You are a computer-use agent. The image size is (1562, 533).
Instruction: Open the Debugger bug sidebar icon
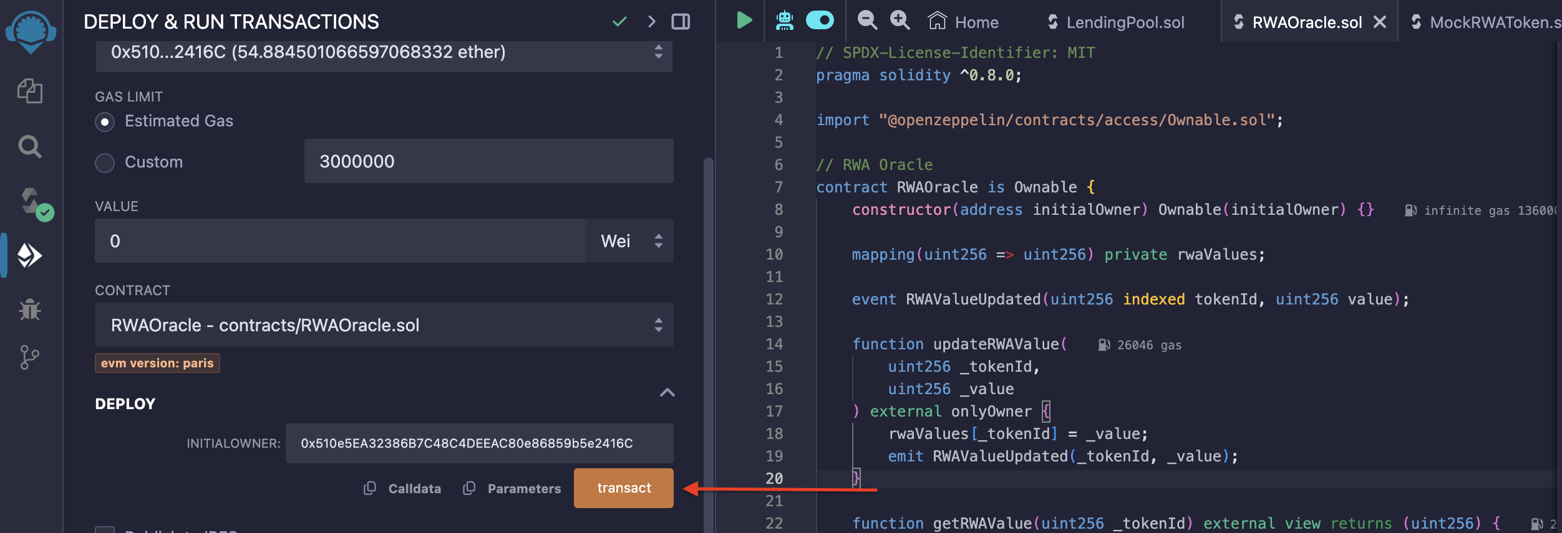coord(30,309)
